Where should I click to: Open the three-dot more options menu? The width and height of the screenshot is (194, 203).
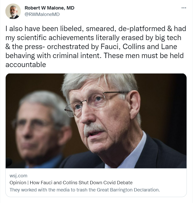[x=183, y=8]
